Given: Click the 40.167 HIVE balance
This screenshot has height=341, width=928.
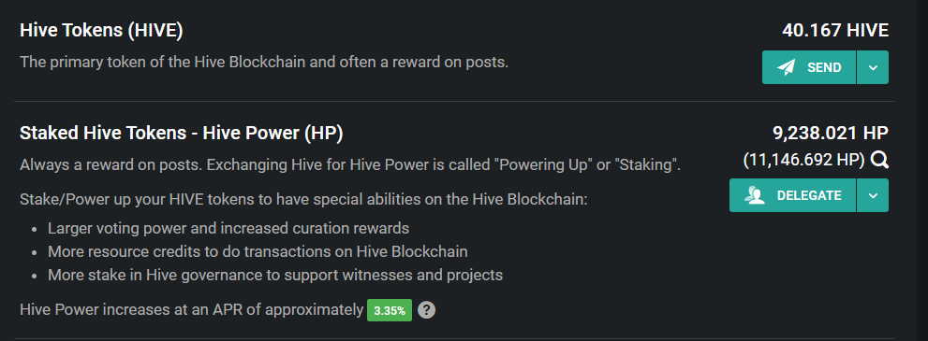Looking at the screenshot, I should [835, 30].
